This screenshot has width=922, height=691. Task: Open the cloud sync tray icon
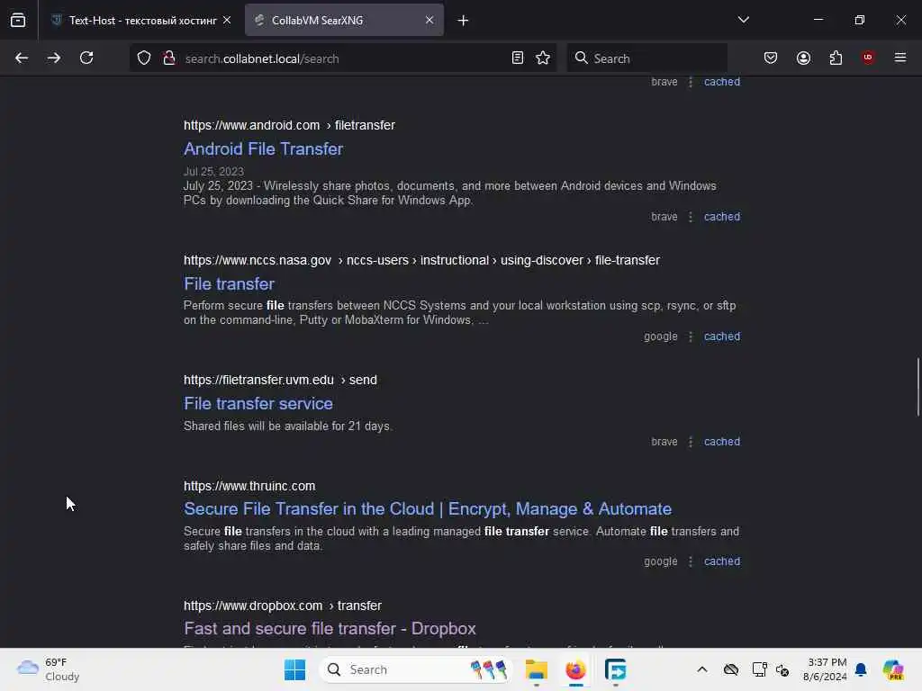click(731, 669)
